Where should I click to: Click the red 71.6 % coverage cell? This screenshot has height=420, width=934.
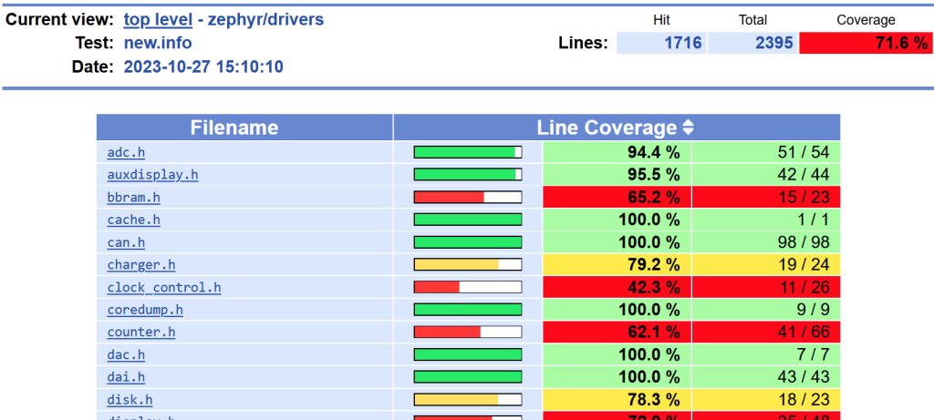tap(865, 43)
